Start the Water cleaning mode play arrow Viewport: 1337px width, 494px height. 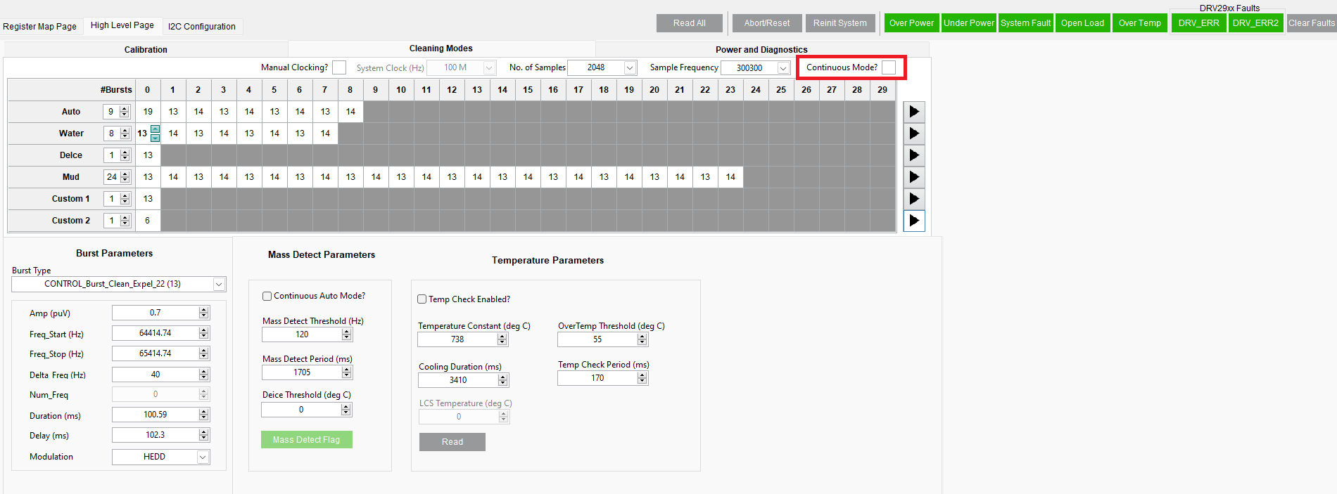[913, 134]
